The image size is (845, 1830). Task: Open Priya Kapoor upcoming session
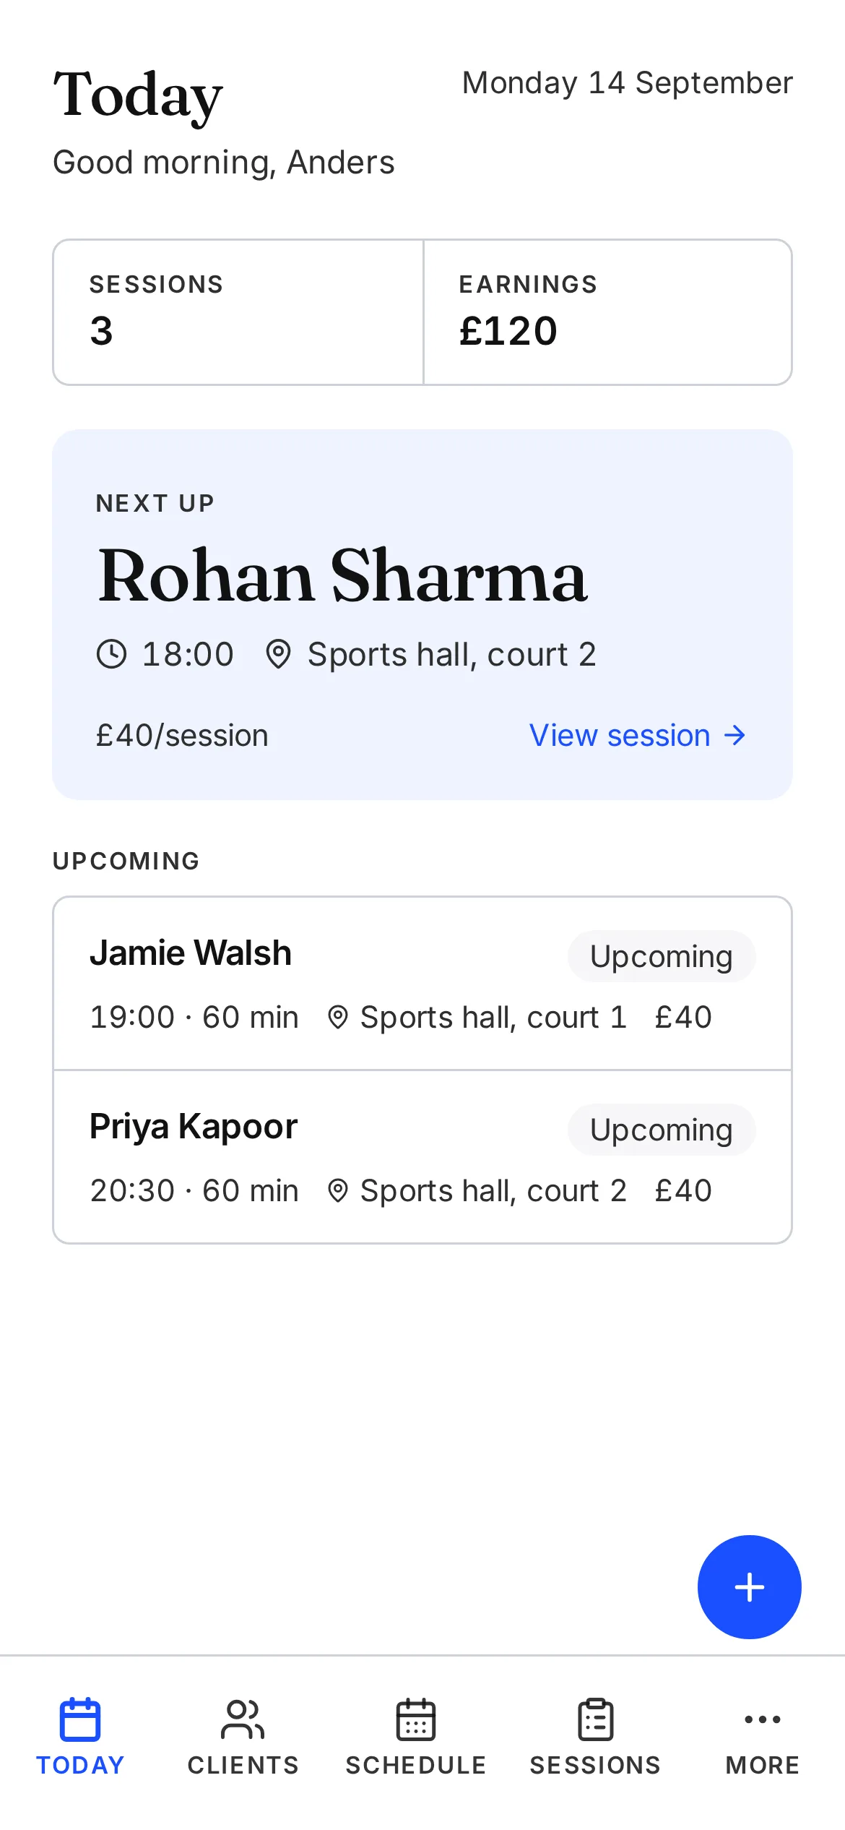tap(422, 1157)
